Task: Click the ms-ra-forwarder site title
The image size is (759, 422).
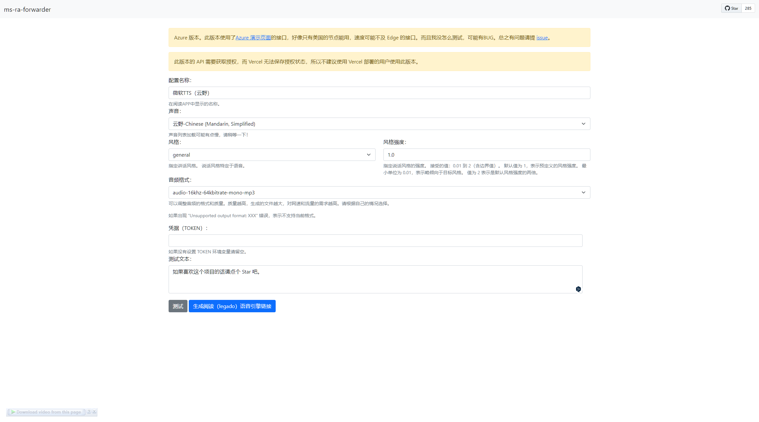Action: point(27,9)
